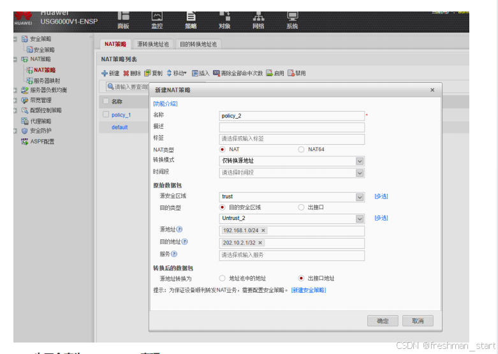Expand 带宽管理 tree node

[x=15, y=100]
